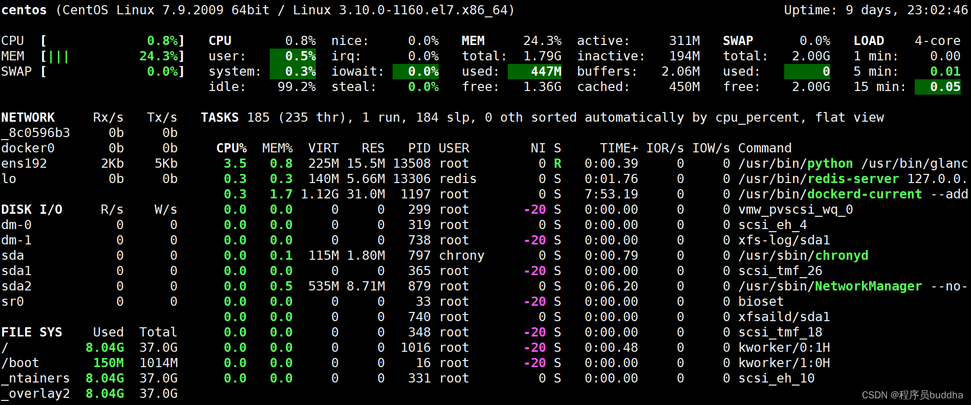Select the active memory value 311M
971x405 pixels.
point(684,41)
